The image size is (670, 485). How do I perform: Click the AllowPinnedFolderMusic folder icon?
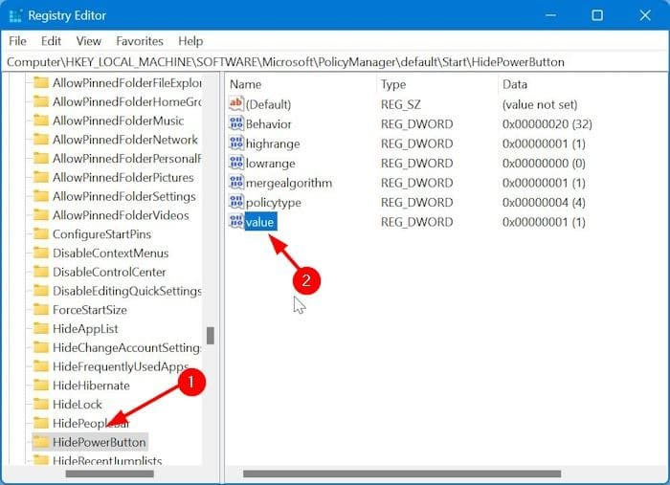[41, 121]
